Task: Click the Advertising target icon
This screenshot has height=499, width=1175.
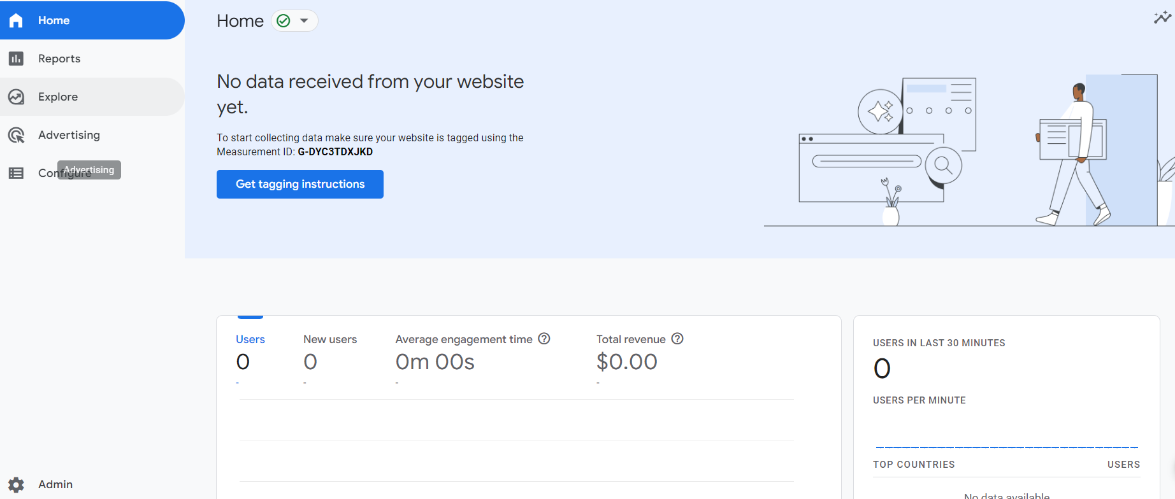Action: pyautogui.click(x=16, y=135)
